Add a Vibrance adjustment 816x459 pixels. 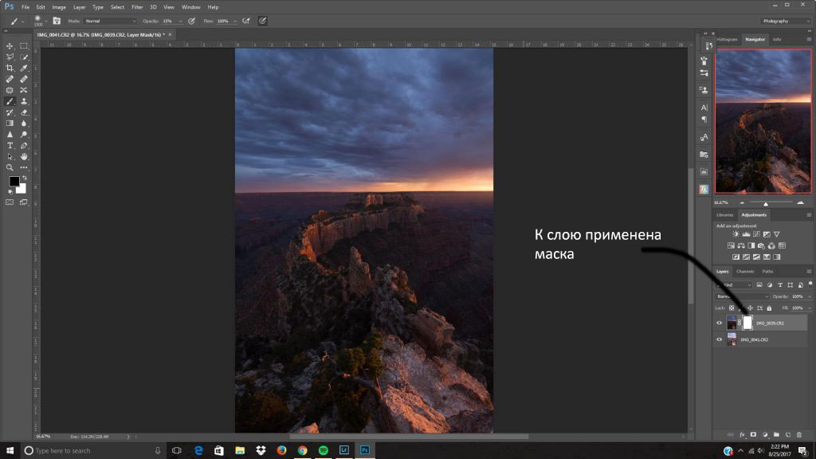click(776, 234)
